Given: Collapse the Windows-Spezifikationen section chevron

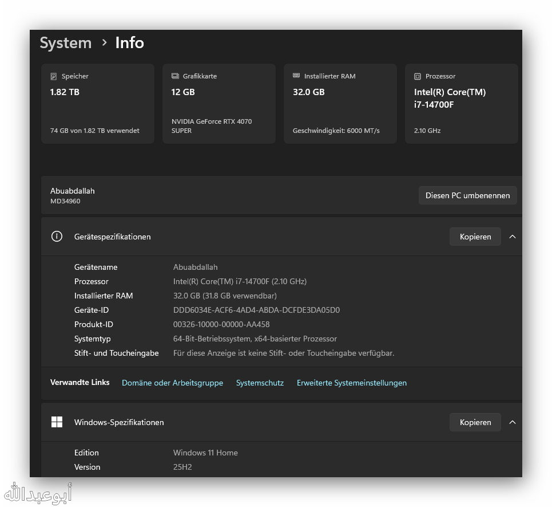Looking at the screenshot, I should 513,422.
